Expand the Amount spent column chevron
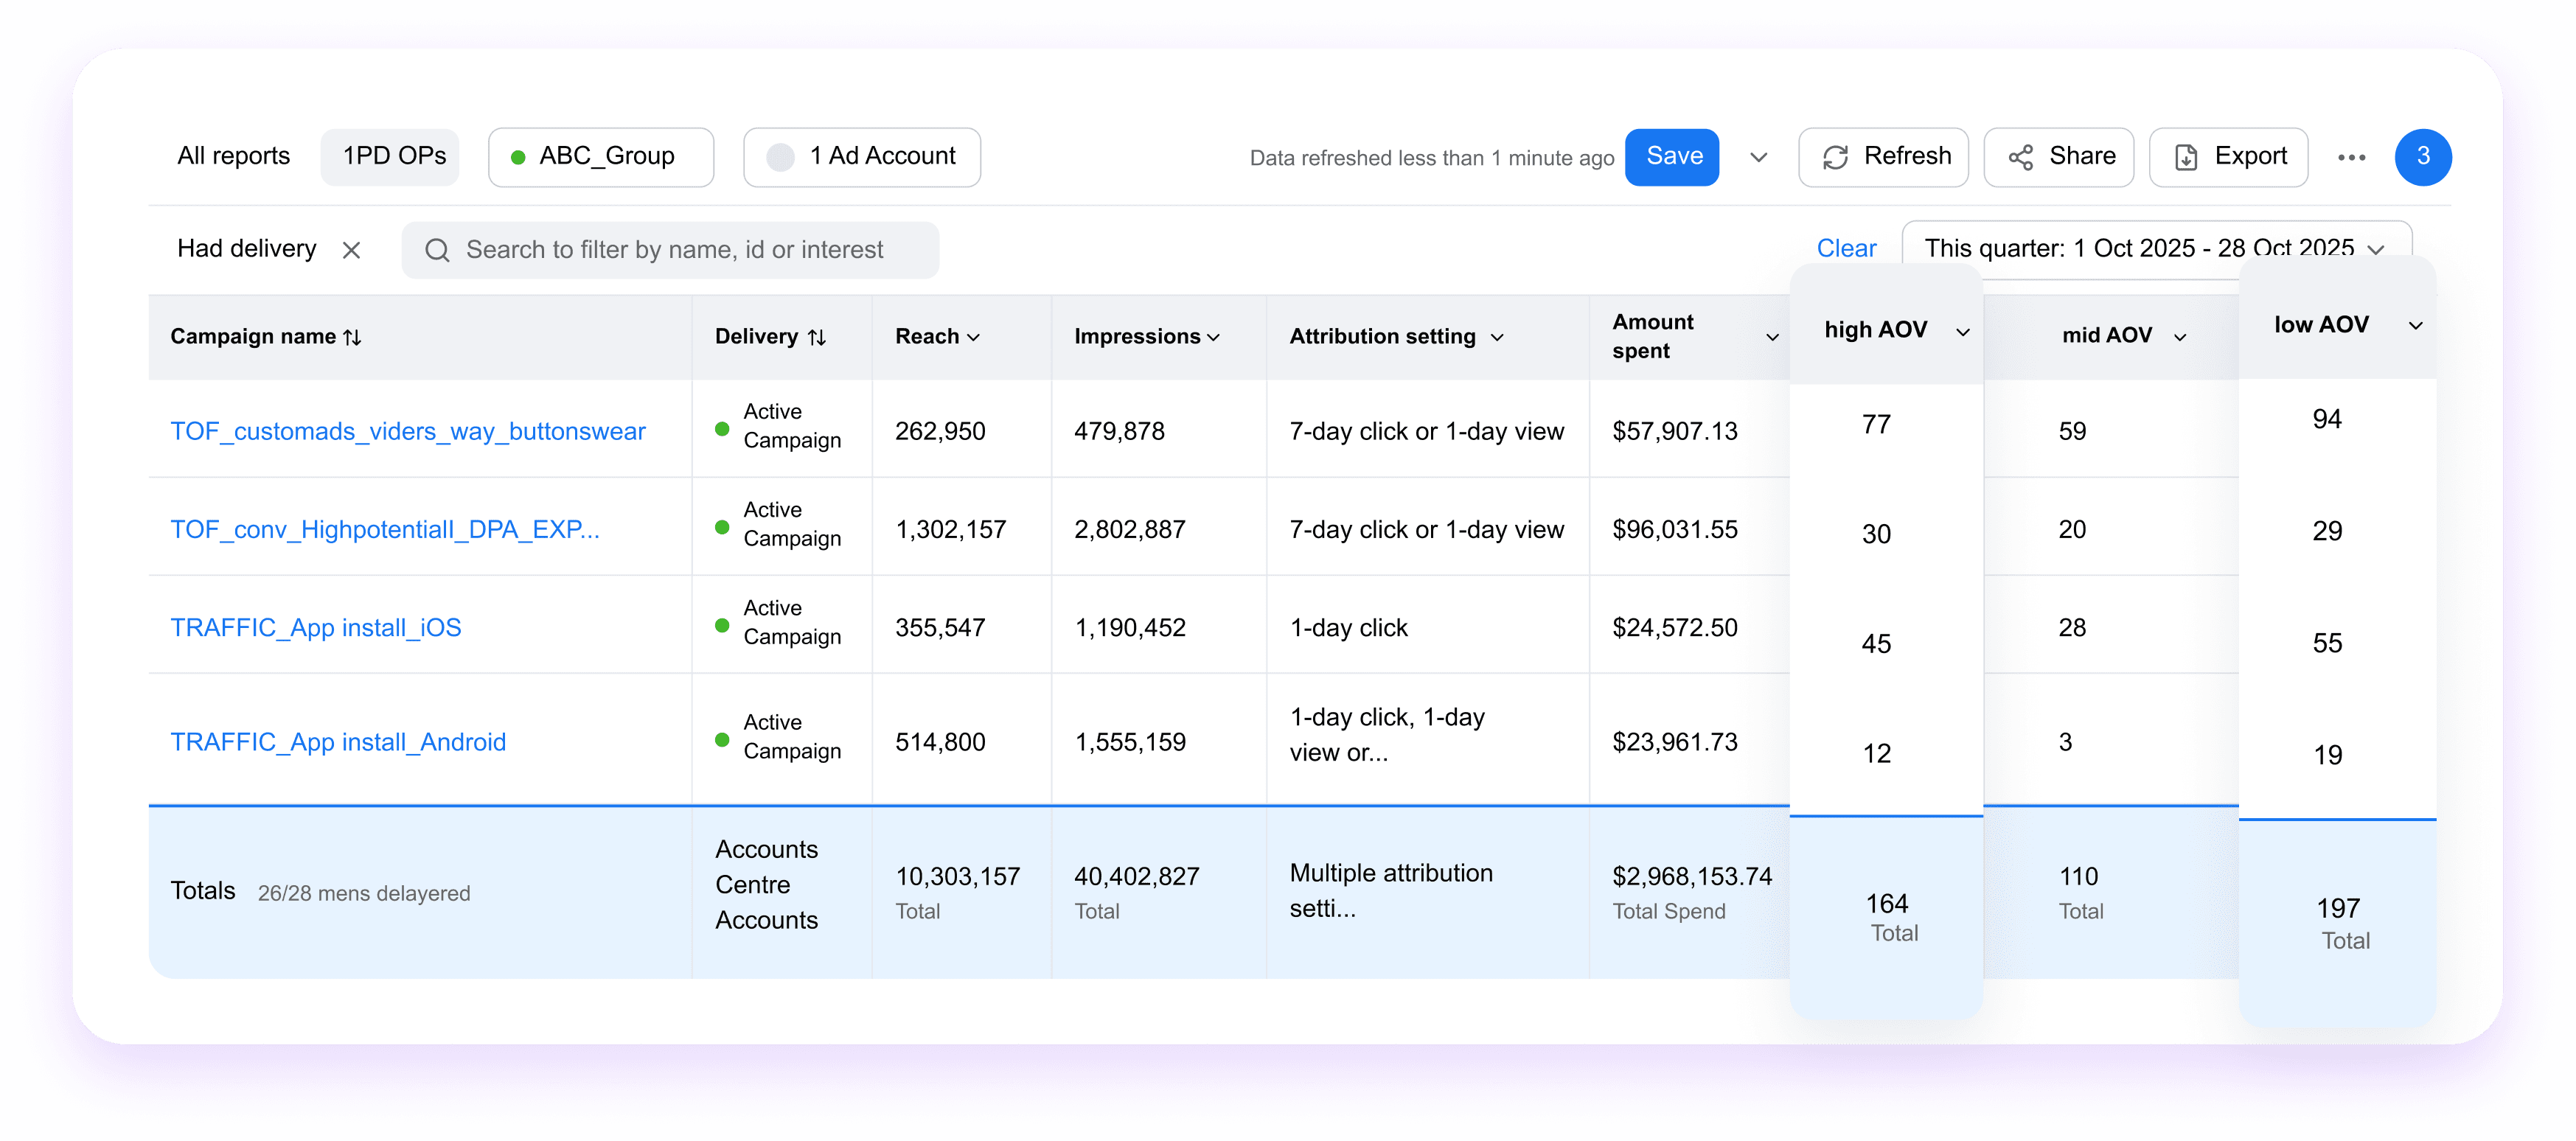Viewport: 2576px width, 1141px height. 1772,337
